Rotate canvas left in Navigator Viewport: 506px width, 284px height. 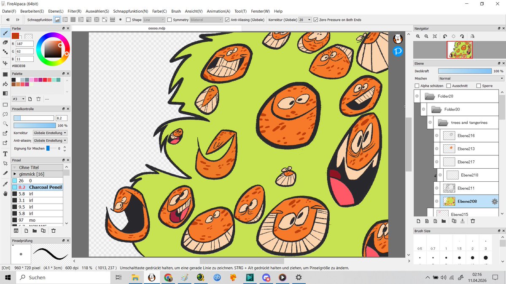click(x=444, y=37)
